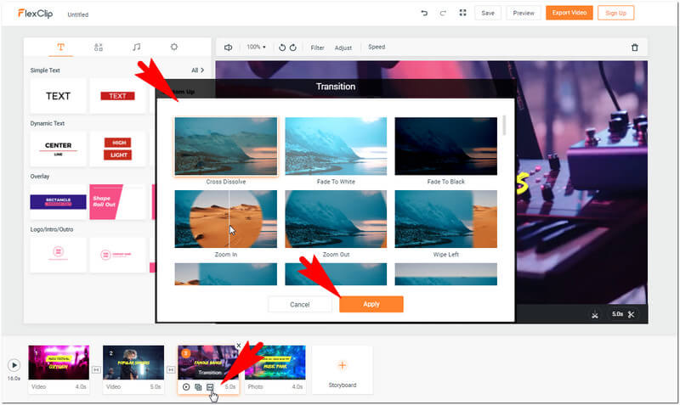This screenshot has width=680, height=405.
Task: Select the Photo clip thumbnail
Action: 275,363
